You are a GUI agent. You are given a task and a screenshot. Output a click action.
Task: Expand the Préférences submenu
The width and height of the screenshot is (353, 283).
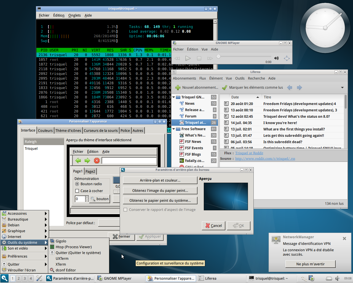coord(25,256)
